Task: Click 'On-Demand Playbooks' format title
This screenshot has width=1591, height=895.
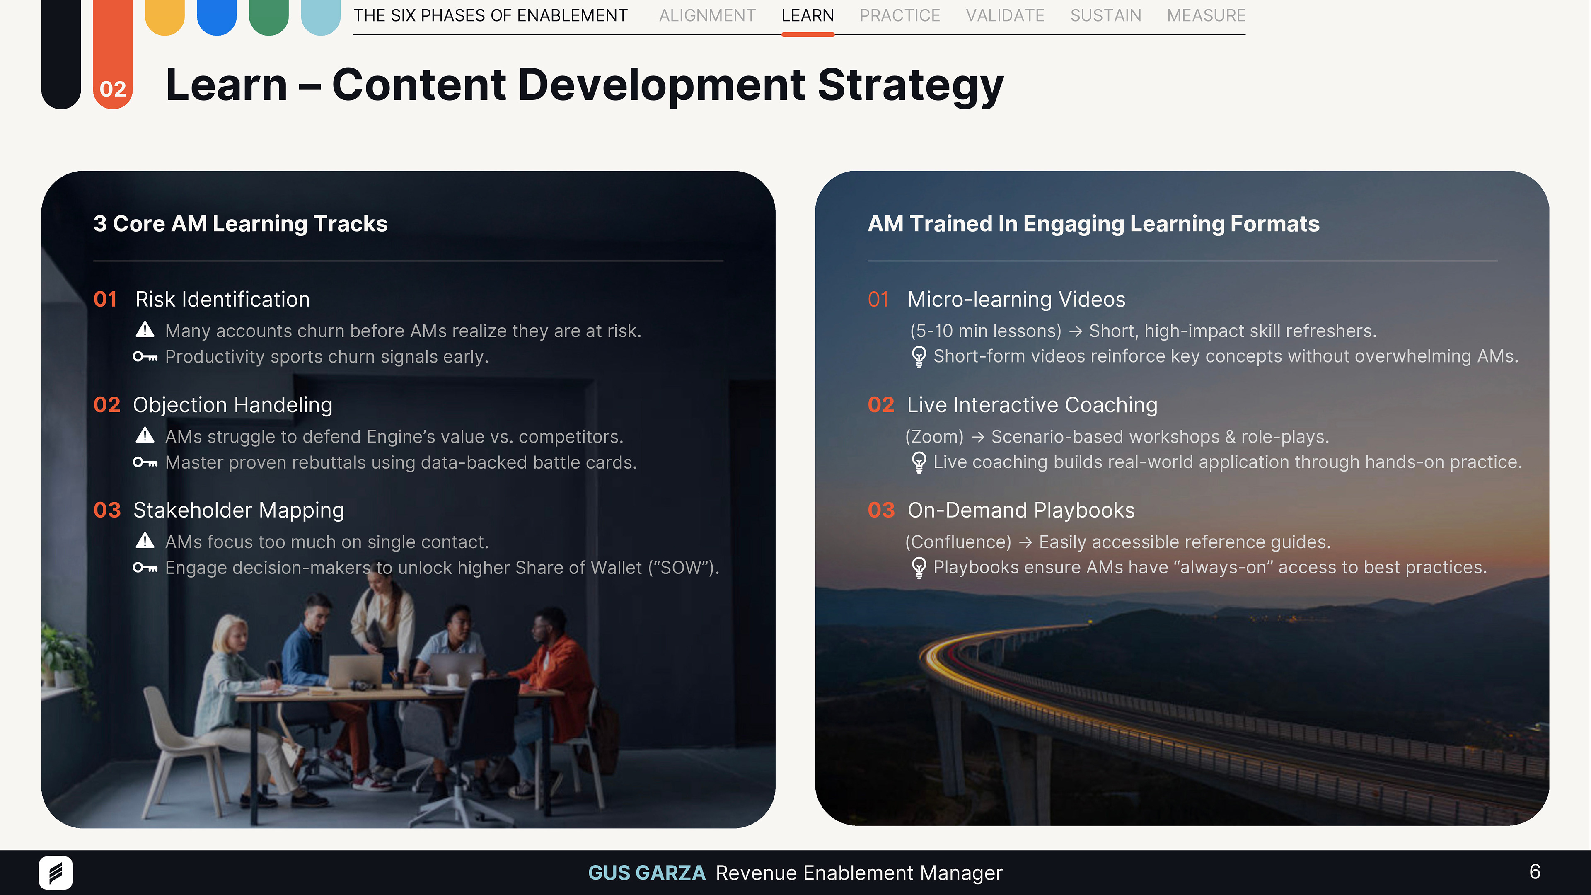Action: tap(1021, 510)
